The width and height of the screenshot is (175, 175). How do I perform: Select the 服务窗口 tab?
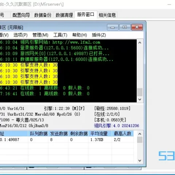point(86,15)
